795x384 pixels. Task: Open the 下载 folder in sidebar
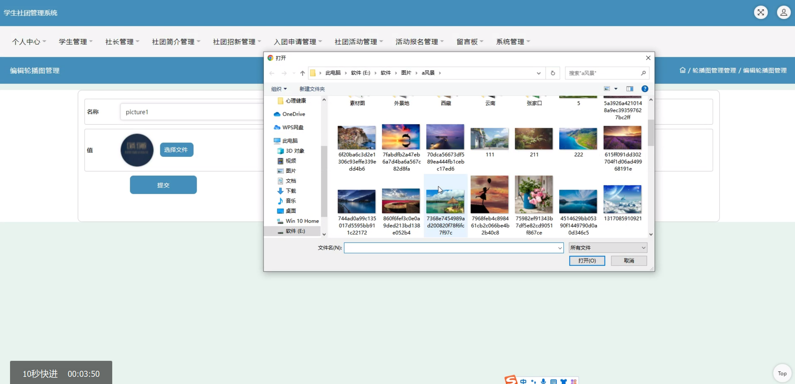point(290,191)
